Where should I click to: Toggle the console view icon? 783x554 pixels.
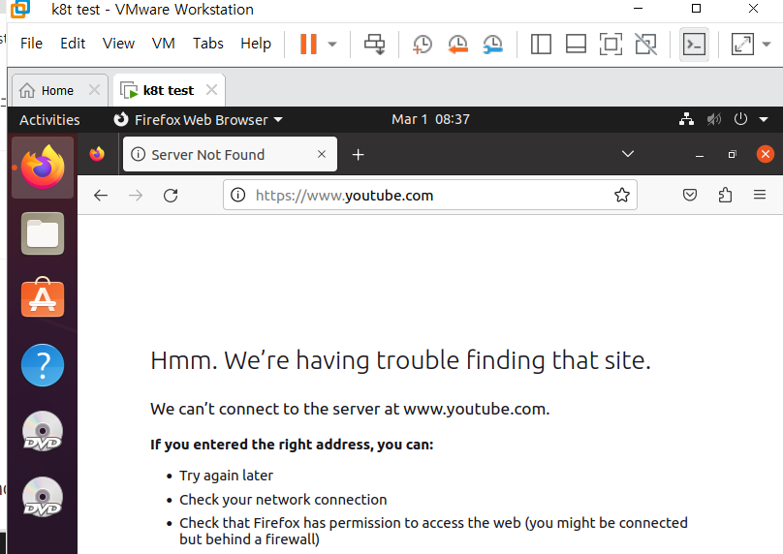pos(694,45)
